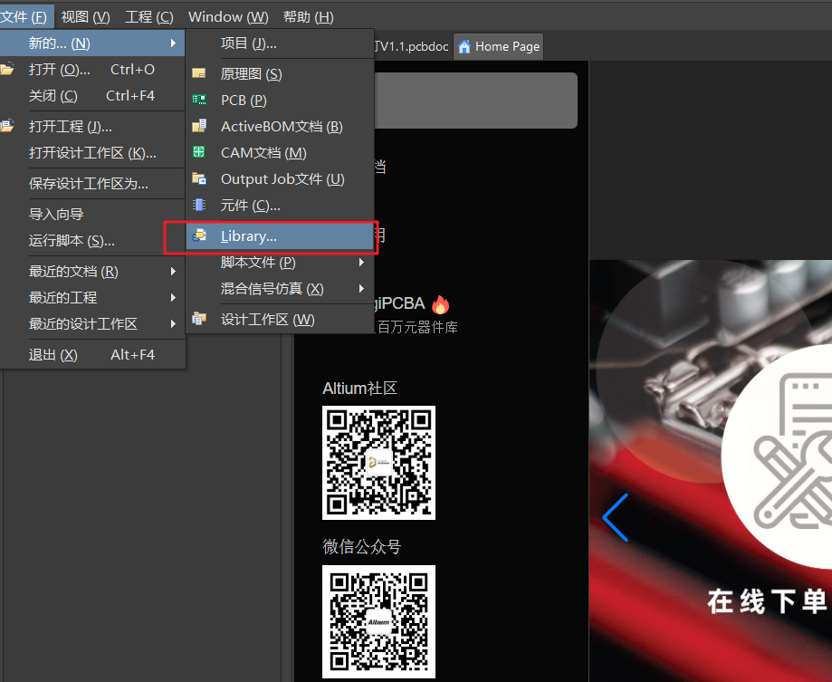Screen dimensions: 832x682
Task: Click the Altium社区 QR code image
Action: click(x=378, y=463)
